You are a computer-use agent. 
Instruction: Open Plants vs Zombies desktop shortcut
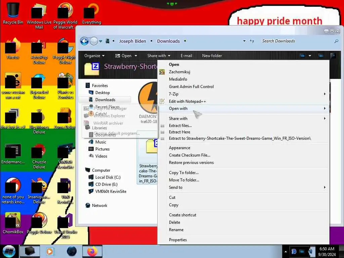pos(66,86)
